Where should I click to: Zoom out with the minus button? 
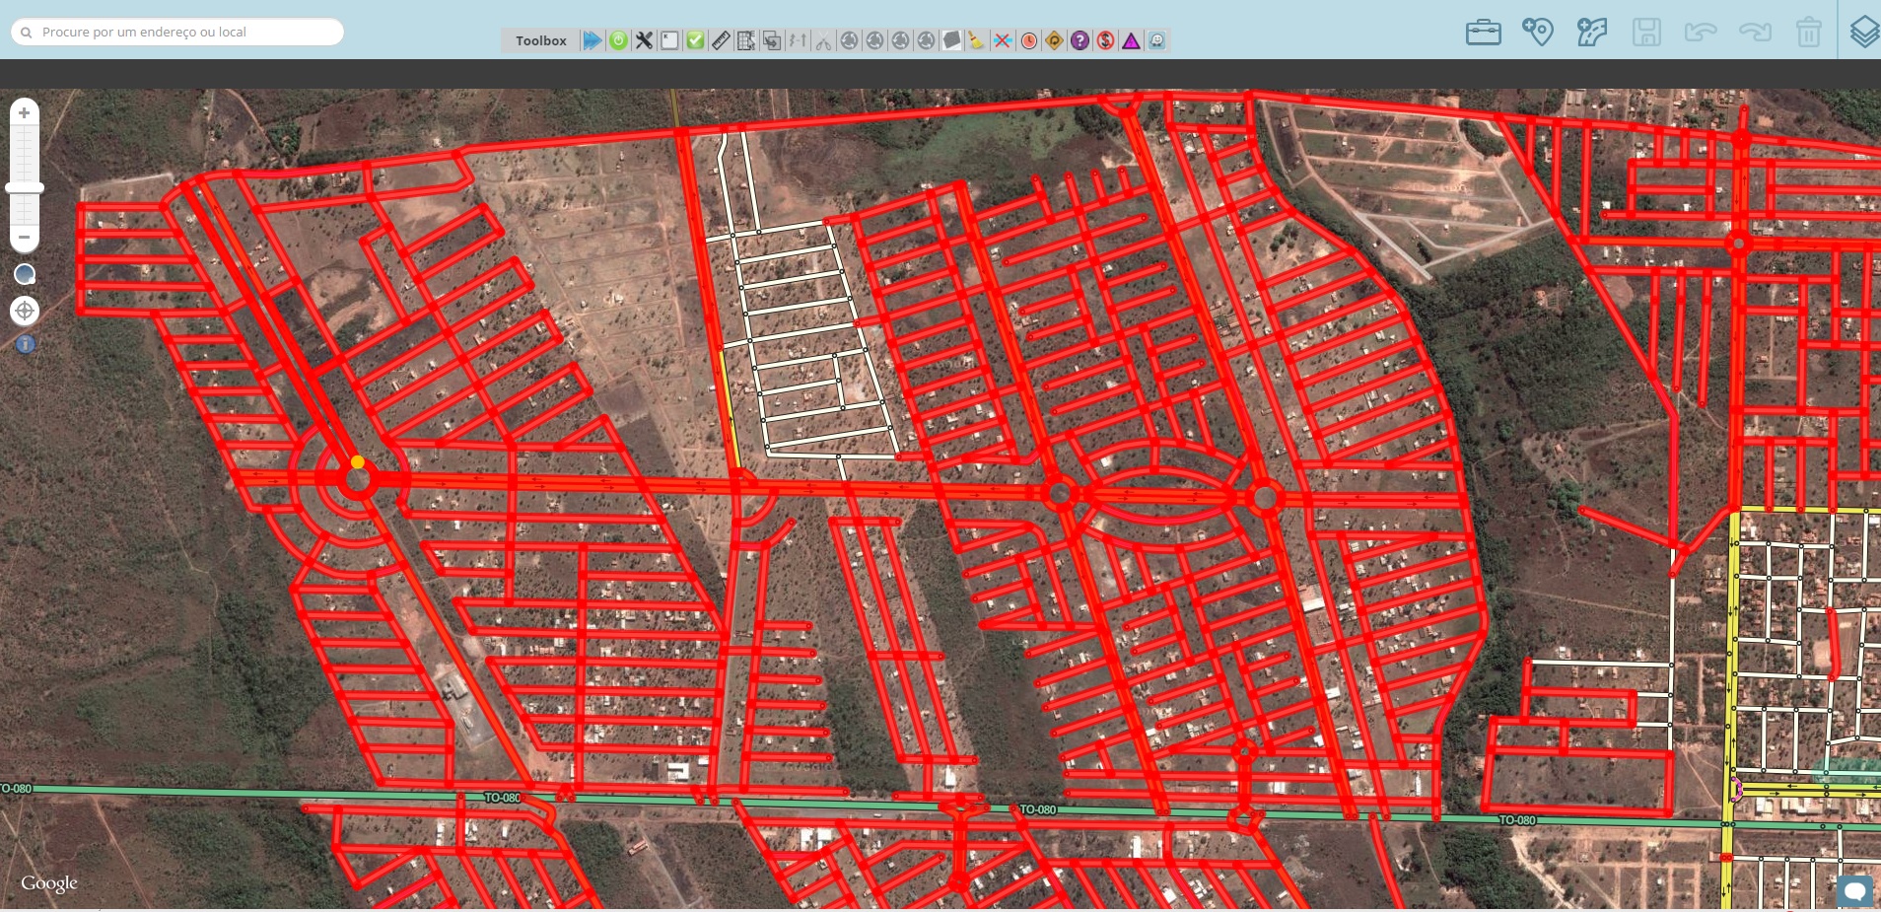(25, 237)
